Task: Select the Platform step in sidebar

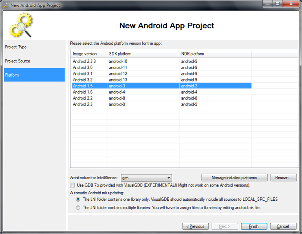Action: pos(34,75)
